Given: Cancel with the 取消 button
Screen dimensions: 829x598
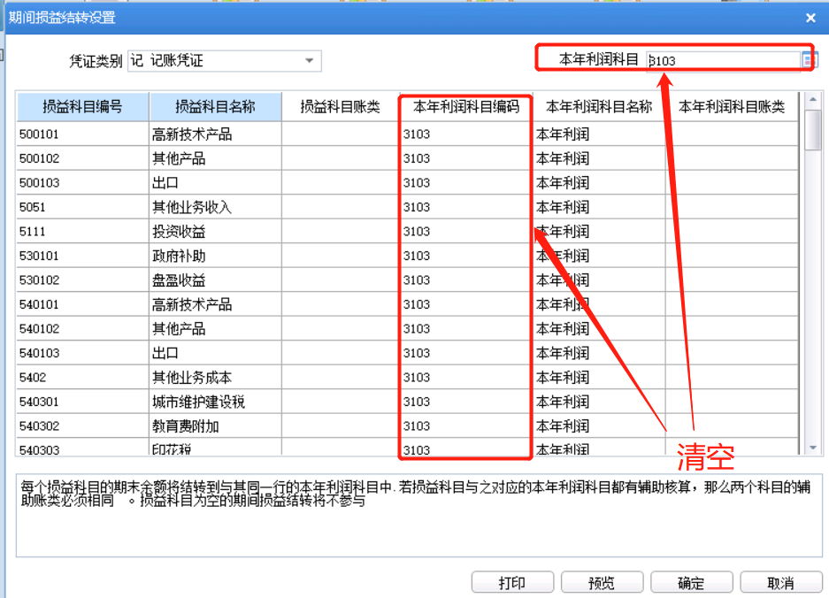Looking at the screenshot, I should 780,583.
